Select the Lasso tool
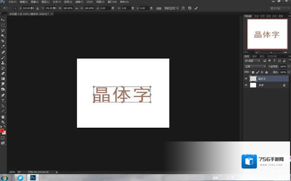This screenshot has width=291, height=181. (3, 30)
